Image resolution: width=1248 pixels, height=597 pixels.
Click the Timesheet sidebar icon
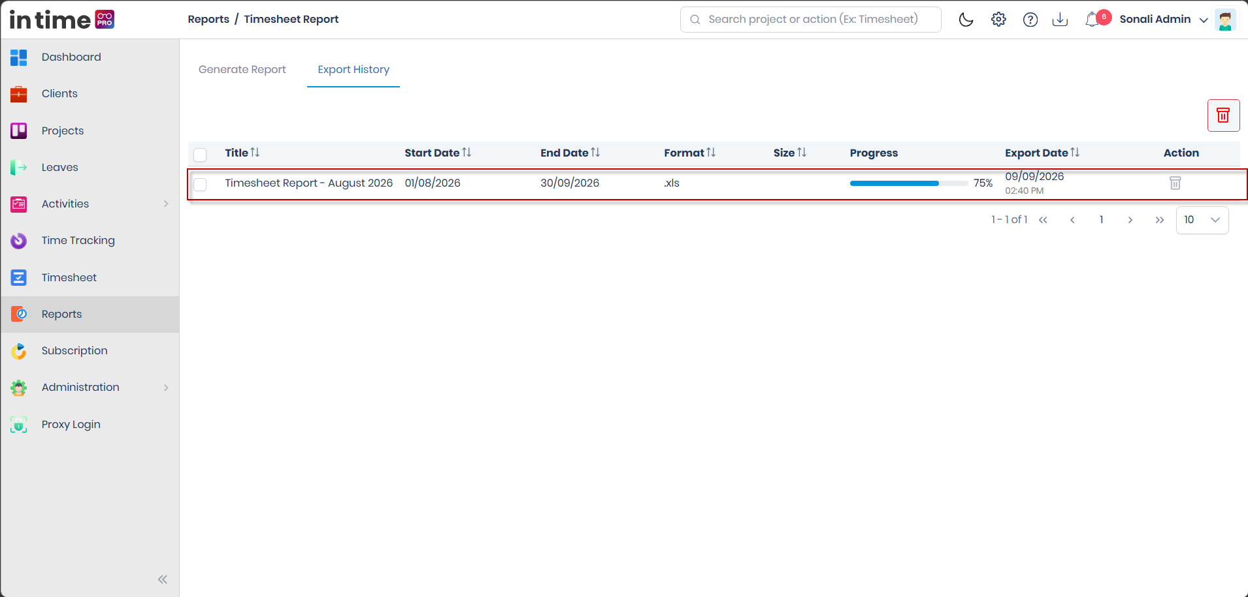(18, 277)
